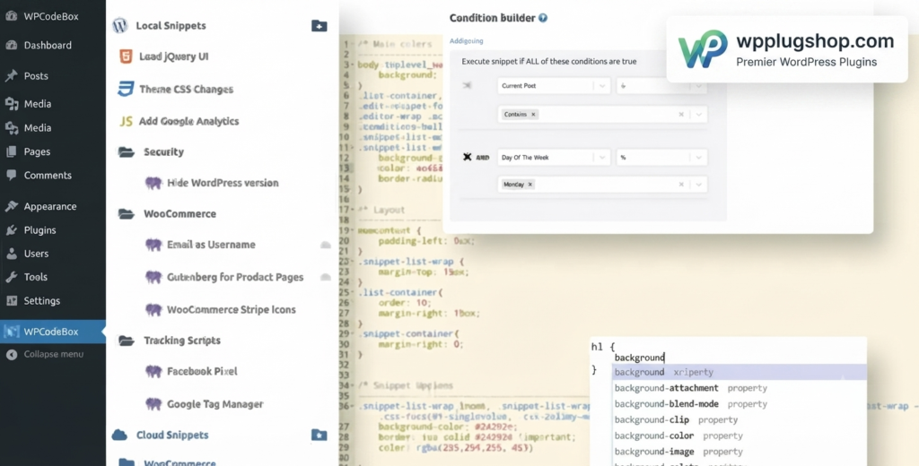Choose background-attachment from the autocomplete list
Viewport: 919px width, 466px height.
(740, 387)
